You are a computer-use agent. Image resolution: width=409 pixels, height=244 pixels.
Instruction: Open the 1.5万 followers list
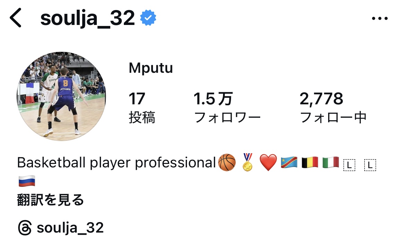[227, 107]
